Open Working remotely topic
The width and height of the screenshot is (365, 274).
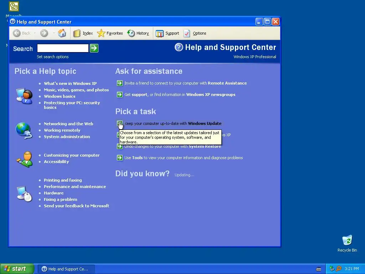click(x=62, y=130)
